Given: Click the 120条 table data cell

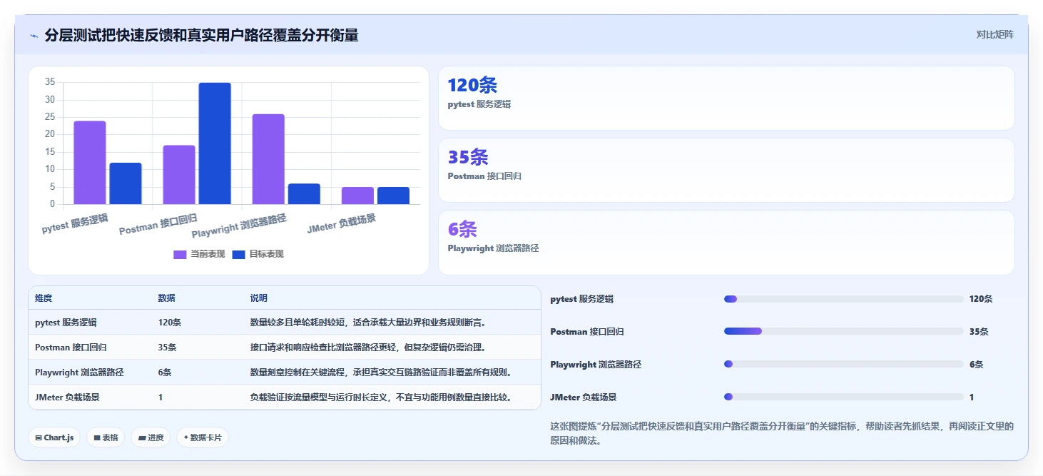Looking at the screenshot, I should (170, 323).
